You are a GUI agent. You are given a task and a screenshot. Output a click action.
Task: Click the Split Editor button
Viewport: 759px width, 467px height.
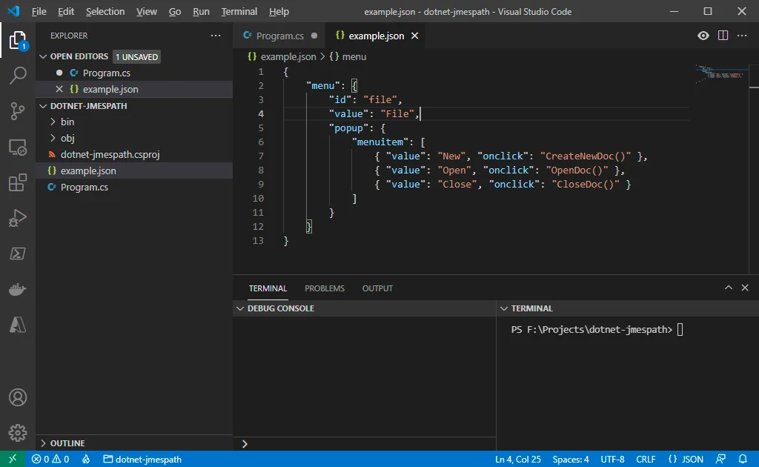click(723, 36)
